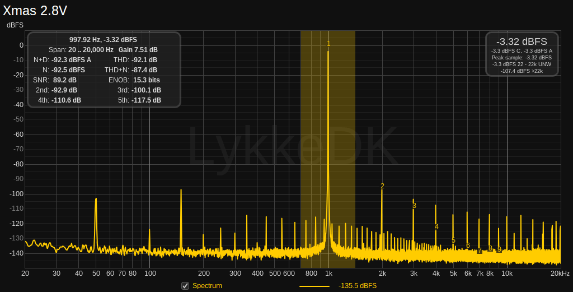The height and width of the screenshot is (292, 573).
Task: Click the 100 Hz frequency axis label
Action: [x=150, y=274]
